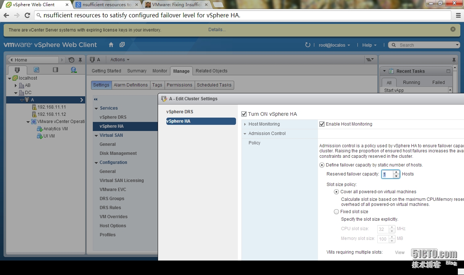
Task: Switch to the Related Objects tab
Action: (211, 71)
